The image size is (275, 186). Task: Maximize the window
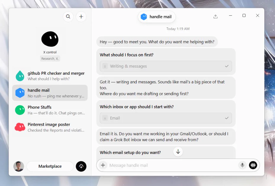tap(244, 16)
